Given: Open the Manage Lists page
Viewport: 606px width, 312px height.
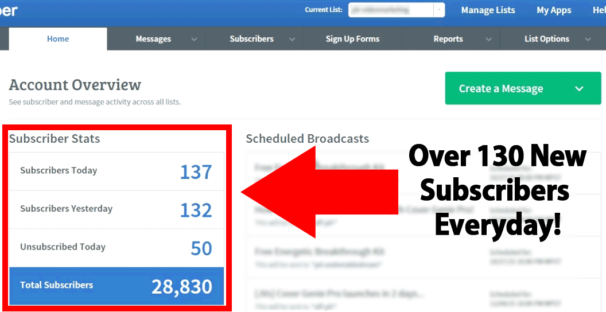Looking at the screenshot, I should 488,10.
